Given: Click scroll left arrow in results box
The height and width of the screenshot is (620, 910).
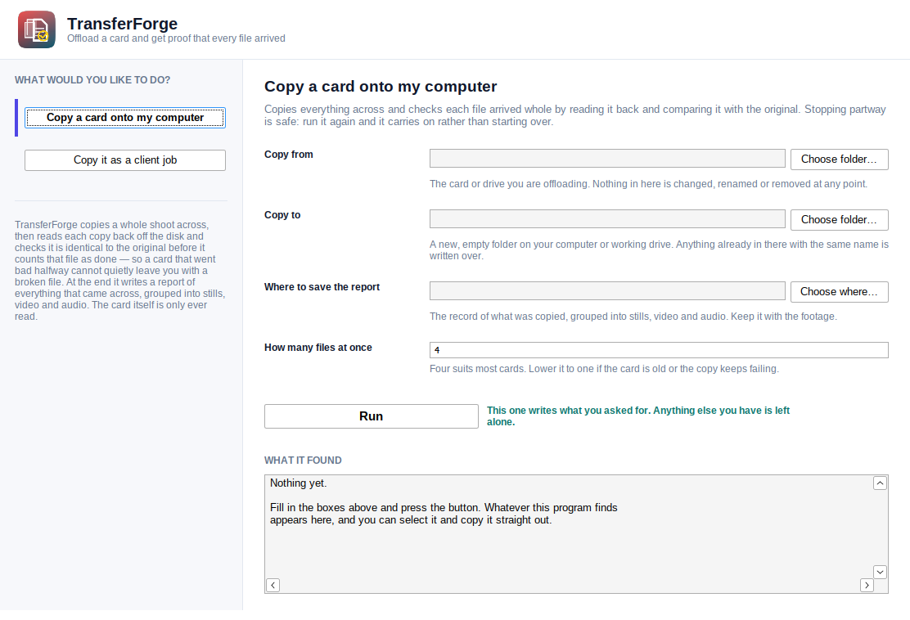Looking at the screenshot, I should tap(273, 585).
